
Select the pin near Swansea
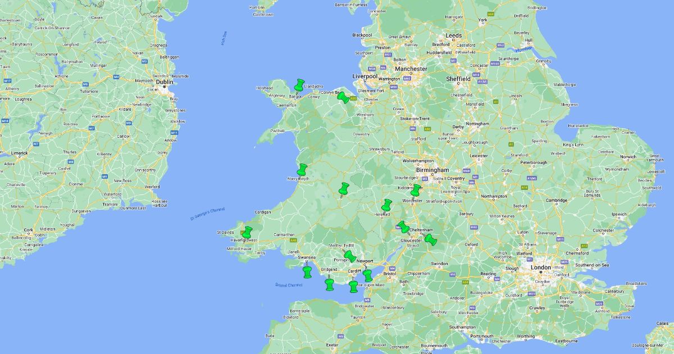(x=307, y=273)
